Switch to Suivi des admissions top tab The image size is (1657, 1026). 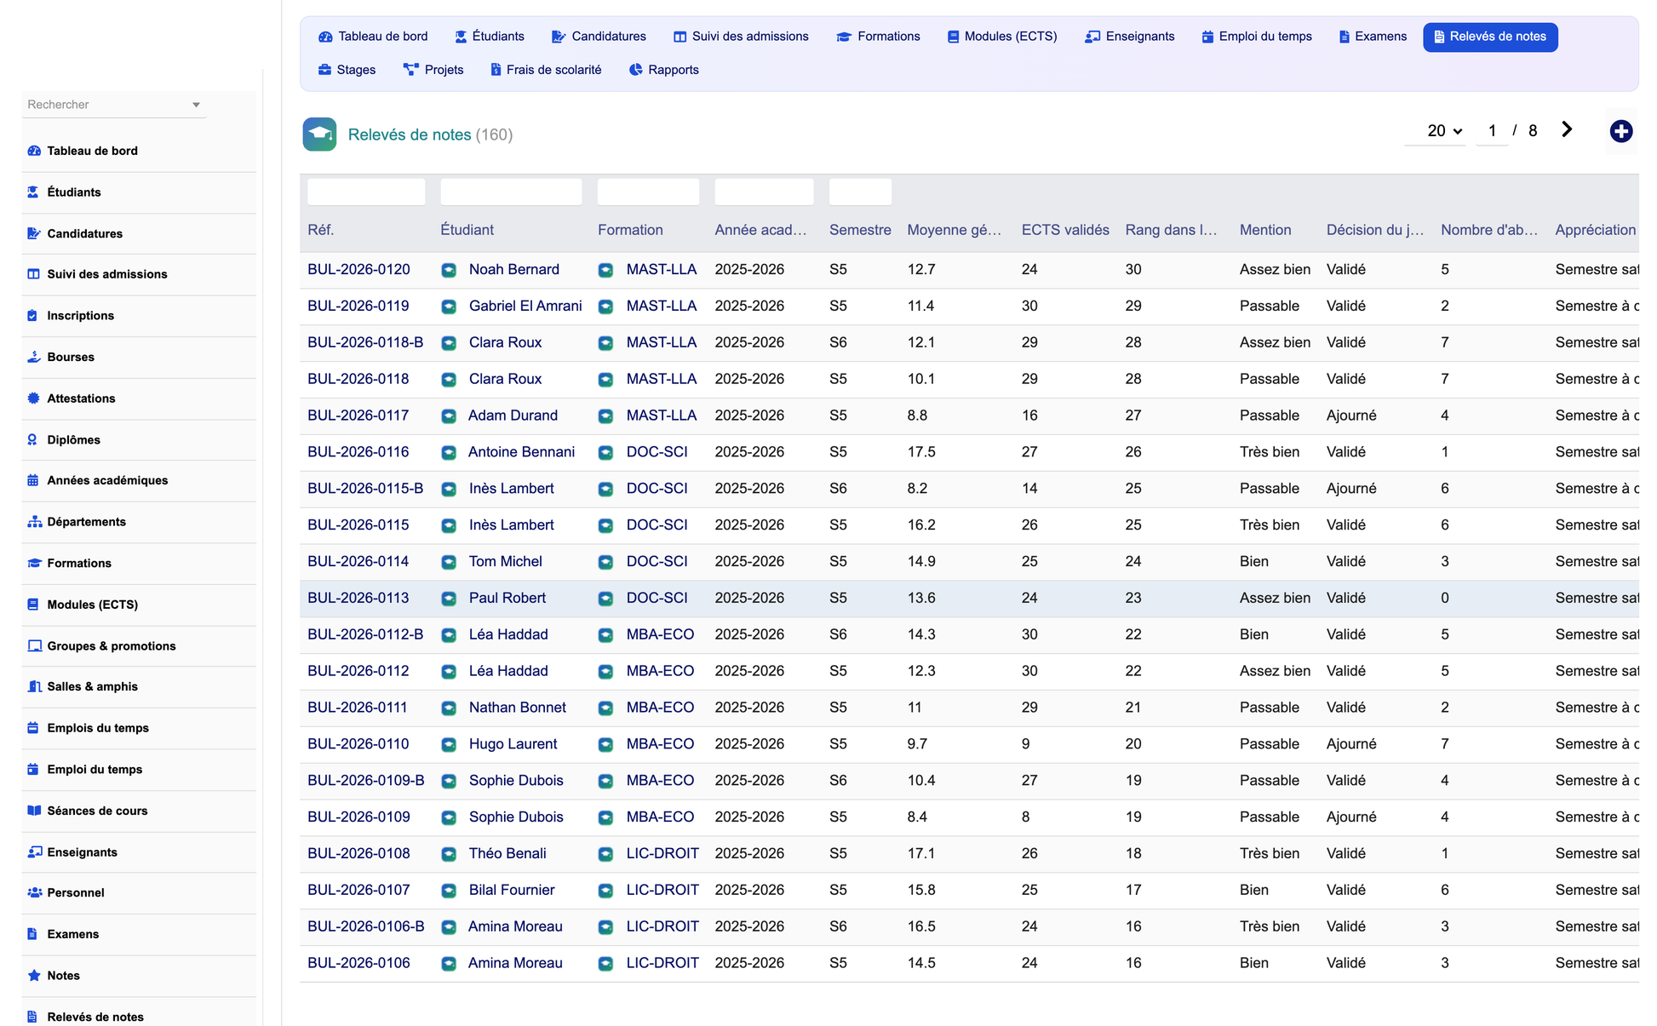click(741, 37)
